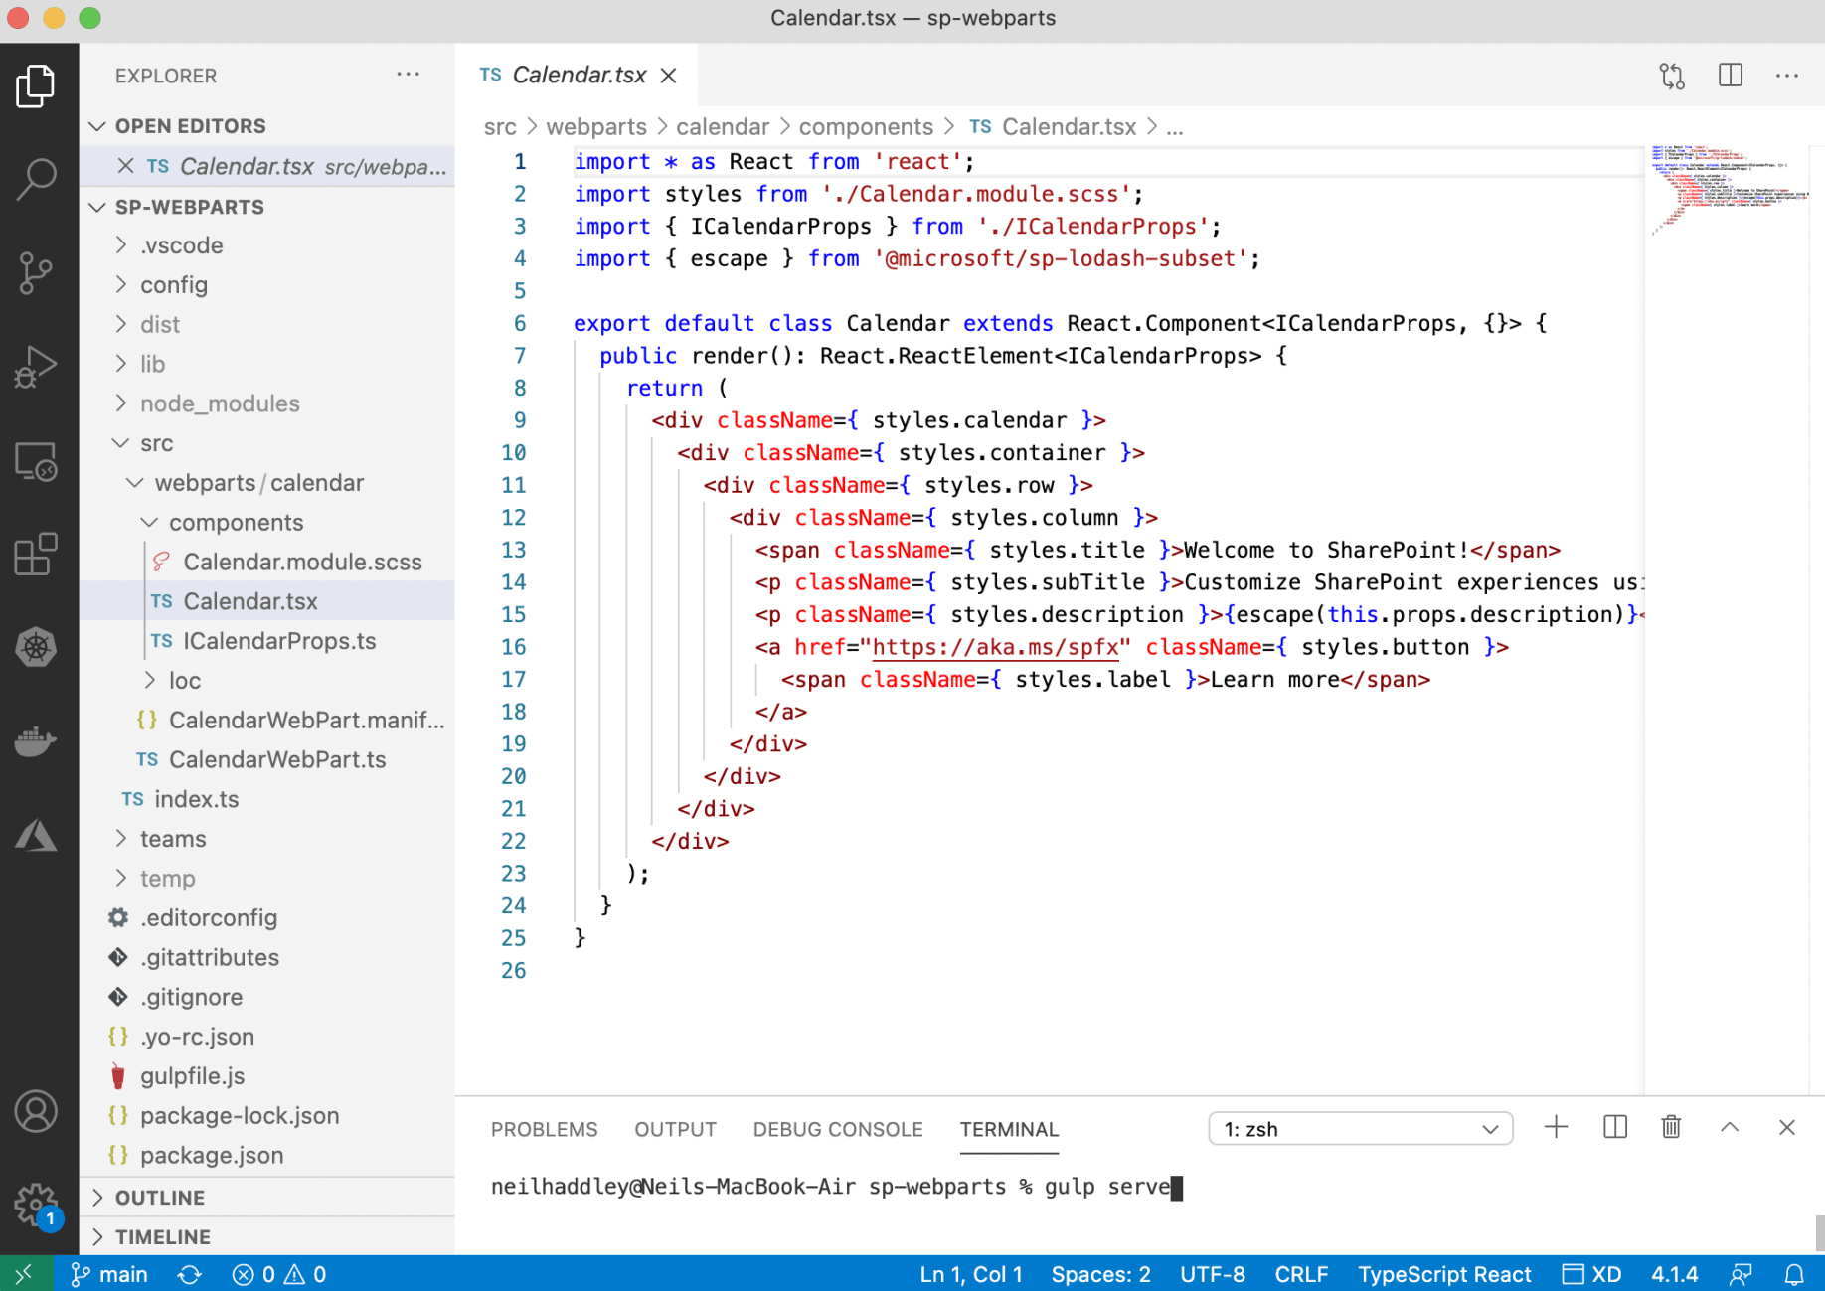Viewport: 1825px width, 1291px height.
Task: Click the https://aka.ms/spfx link in code
Action: (995, 647)
